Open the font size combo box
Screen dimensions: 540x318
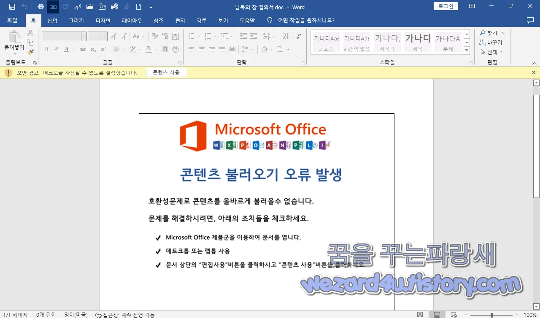97,37
